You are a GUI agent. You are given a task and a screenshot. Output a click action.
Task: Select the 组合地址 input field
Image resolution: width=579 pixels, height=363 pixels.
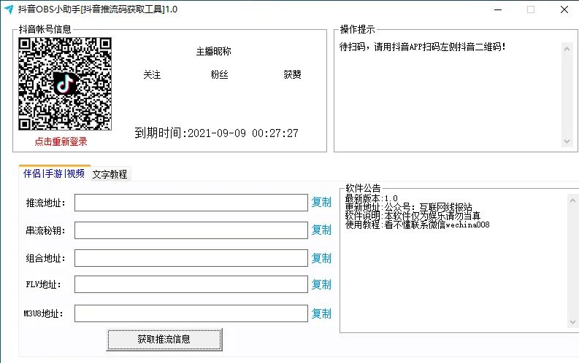191,258
